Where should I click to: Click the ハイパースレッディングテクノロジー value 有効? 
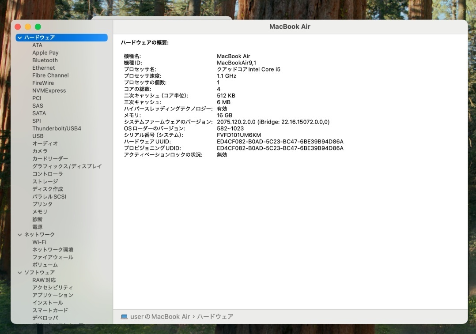[x=222, y=109]
